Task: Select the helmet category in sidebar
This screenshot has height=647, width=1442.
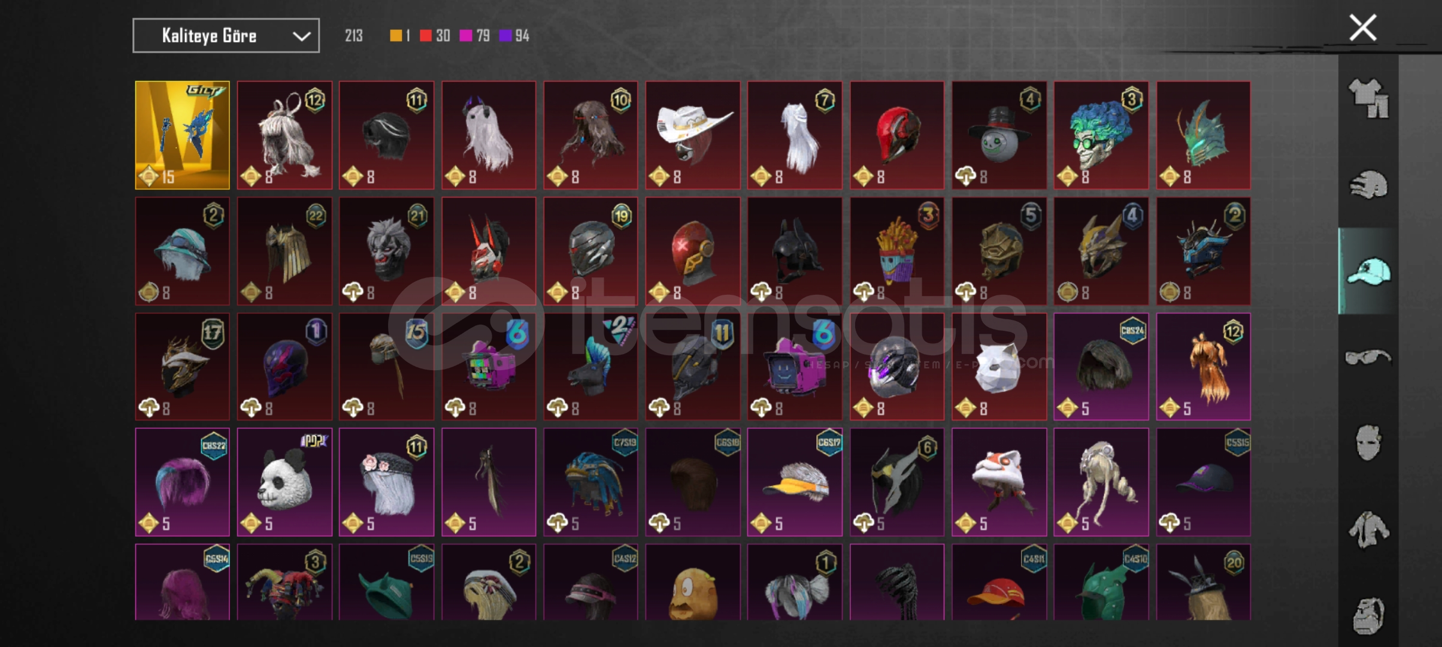Action: pos(1368,185)
